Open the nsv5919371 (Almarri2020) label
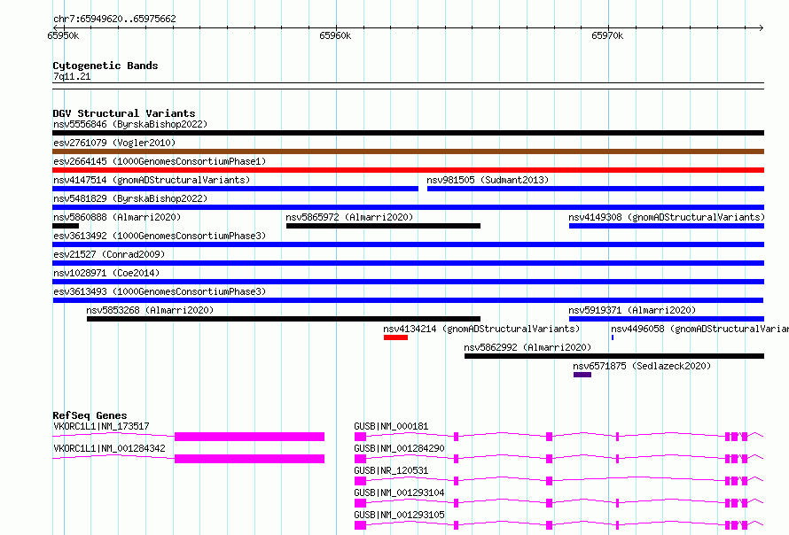The image size is (789, 535). (632, 310)
